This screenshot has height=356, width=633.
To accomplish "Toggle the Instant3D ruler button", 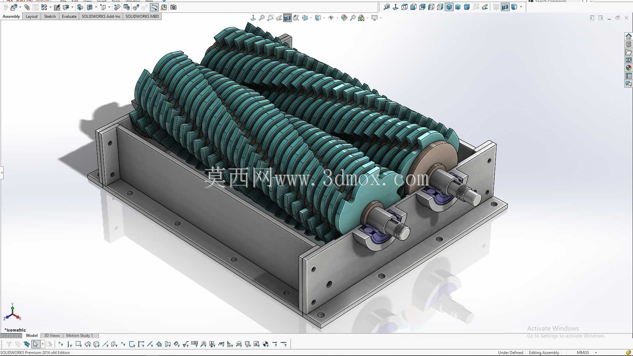I will point(154,7).
